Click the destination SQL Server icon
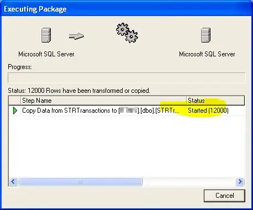Screen dimensions: 253x210 (206, 35)
